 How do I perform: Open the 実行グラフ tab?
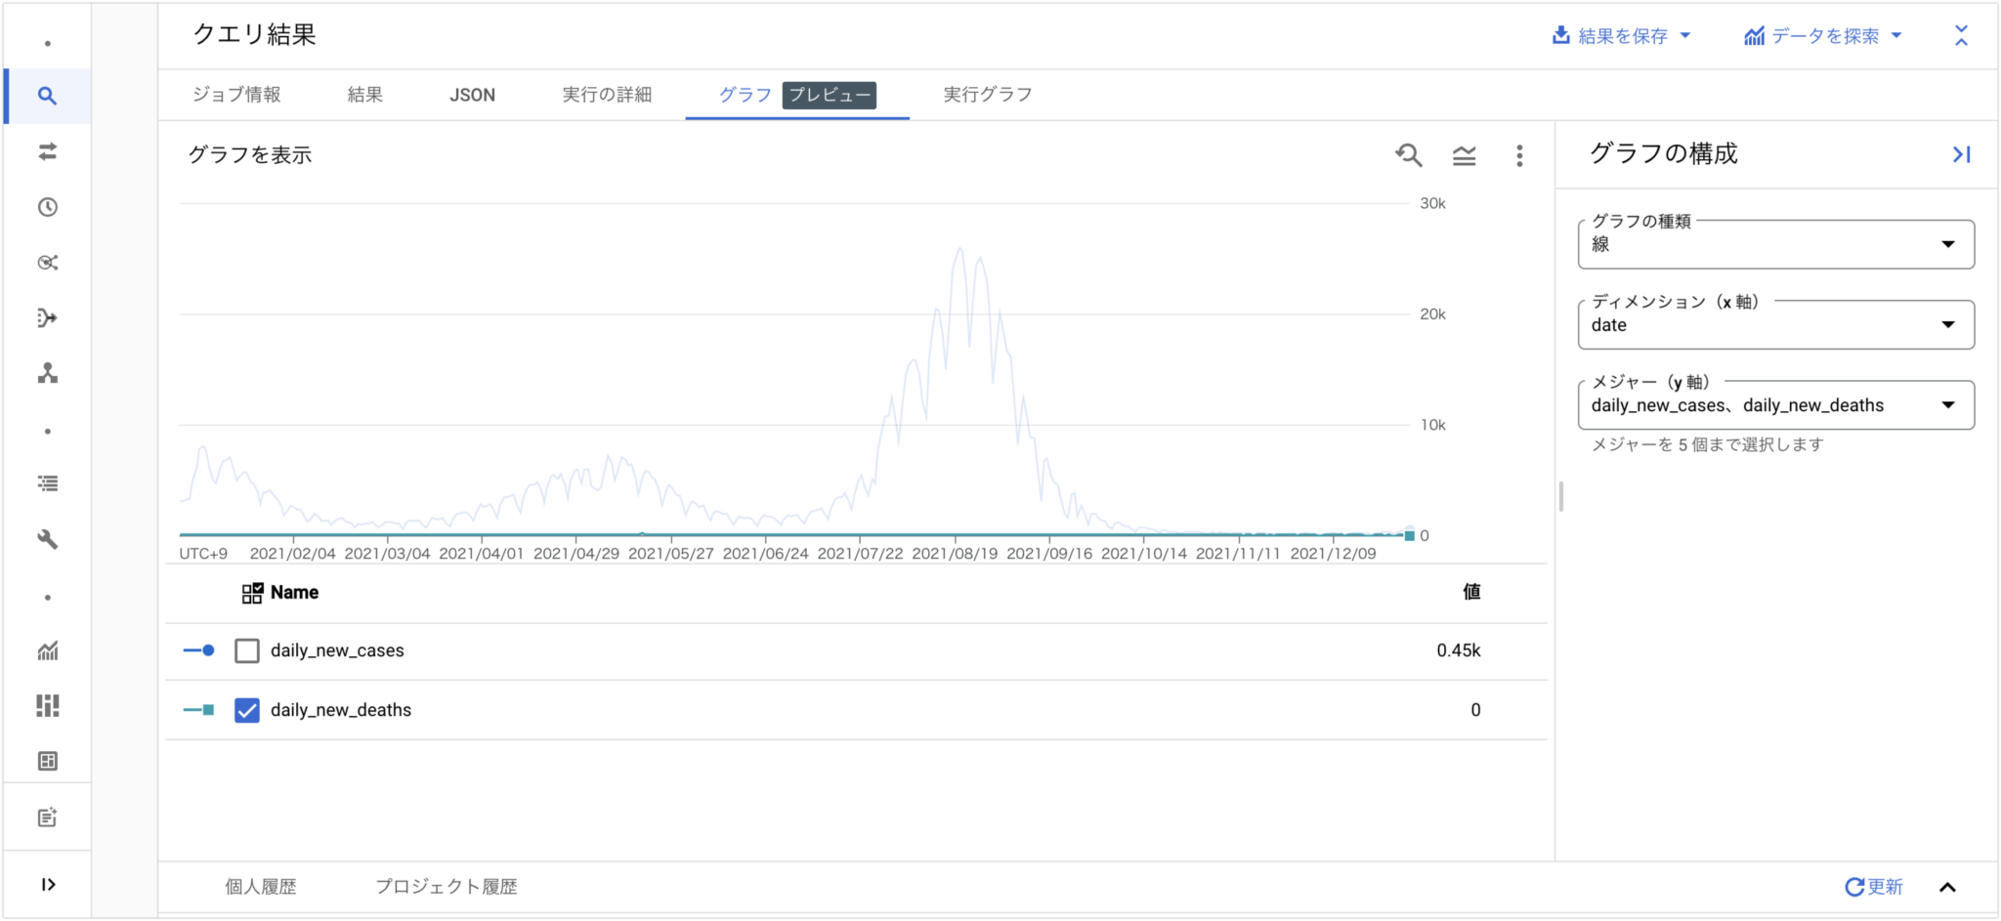tap(986, 95)
